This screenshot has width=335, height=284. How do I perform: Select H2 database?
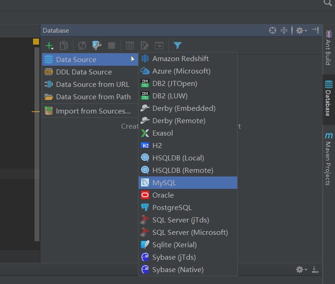pyautogui.click(x=188, y=146)
